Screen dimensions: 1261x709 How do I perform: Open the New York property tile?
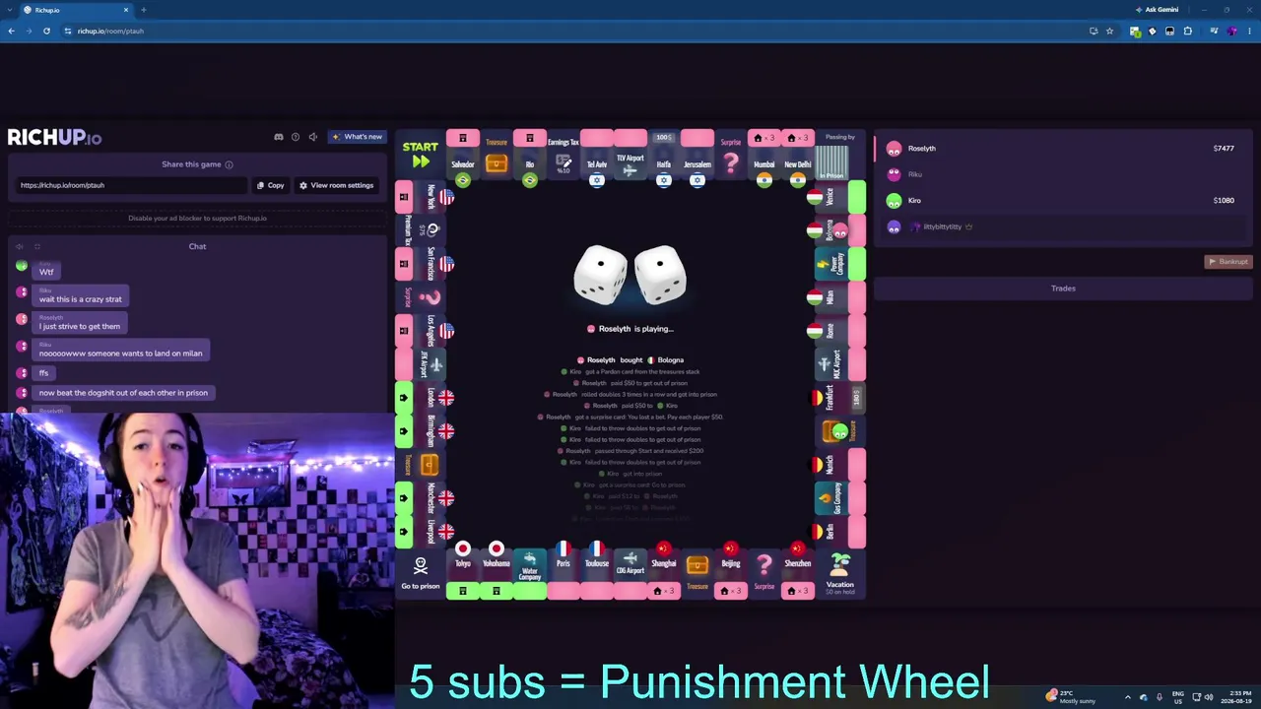[425, 197]
